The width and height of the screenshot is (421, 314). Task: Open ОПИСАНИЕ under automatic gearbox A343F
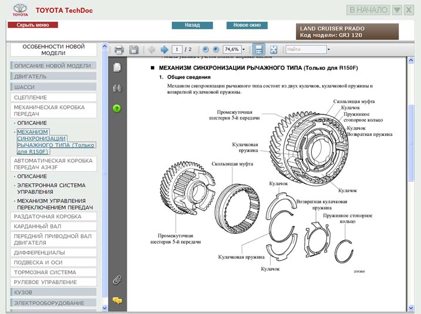point(32,176)
